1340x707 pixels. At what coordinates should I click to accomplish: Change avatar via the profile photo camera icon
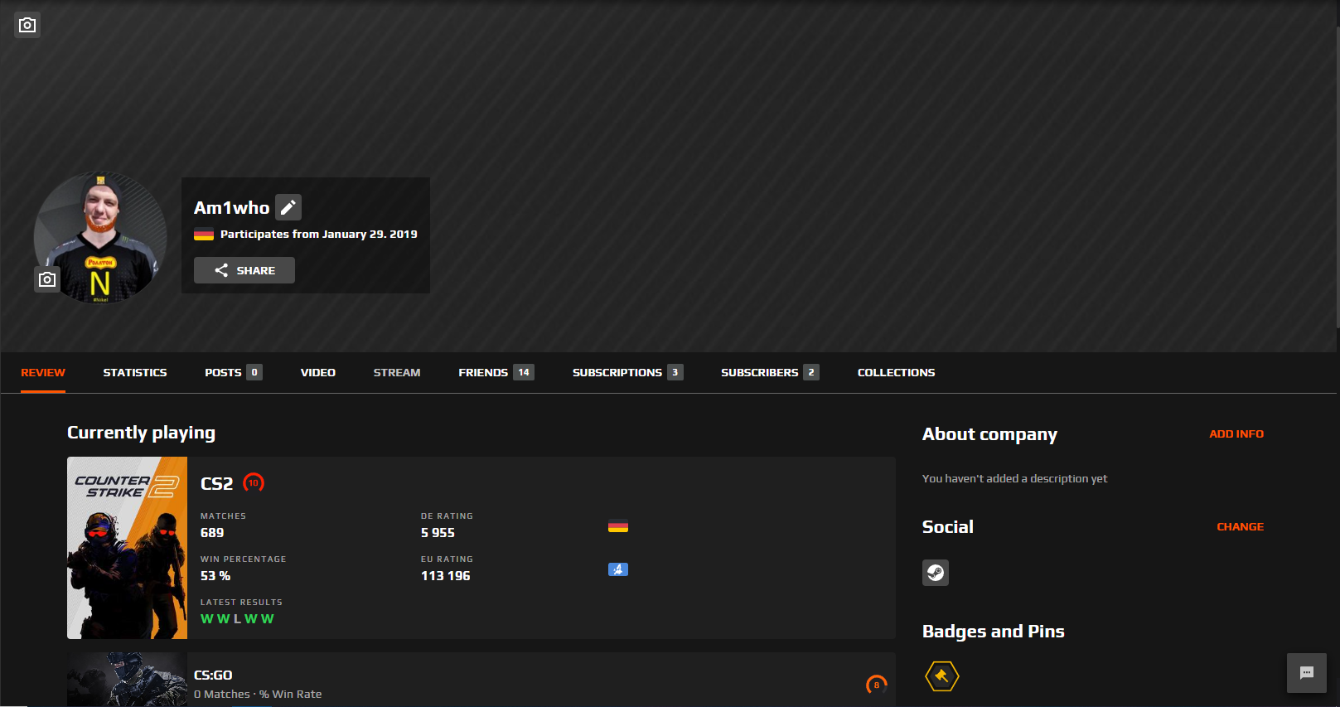[x=47, y=279]
